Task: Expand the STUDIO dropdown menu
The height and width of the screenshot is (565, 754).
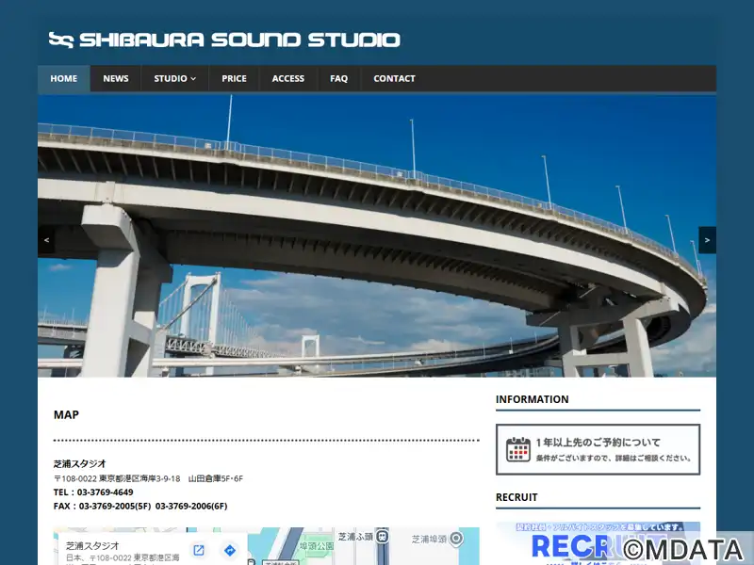Action: (174, 78)
